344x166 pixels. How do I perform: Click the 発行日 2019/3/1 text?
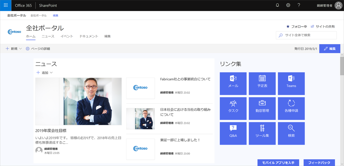[x=306, y=49]
